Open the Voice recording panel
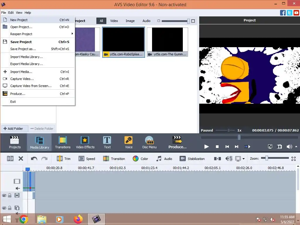The width and height of the screenshot is (300, 225). [x=129, y=142]
